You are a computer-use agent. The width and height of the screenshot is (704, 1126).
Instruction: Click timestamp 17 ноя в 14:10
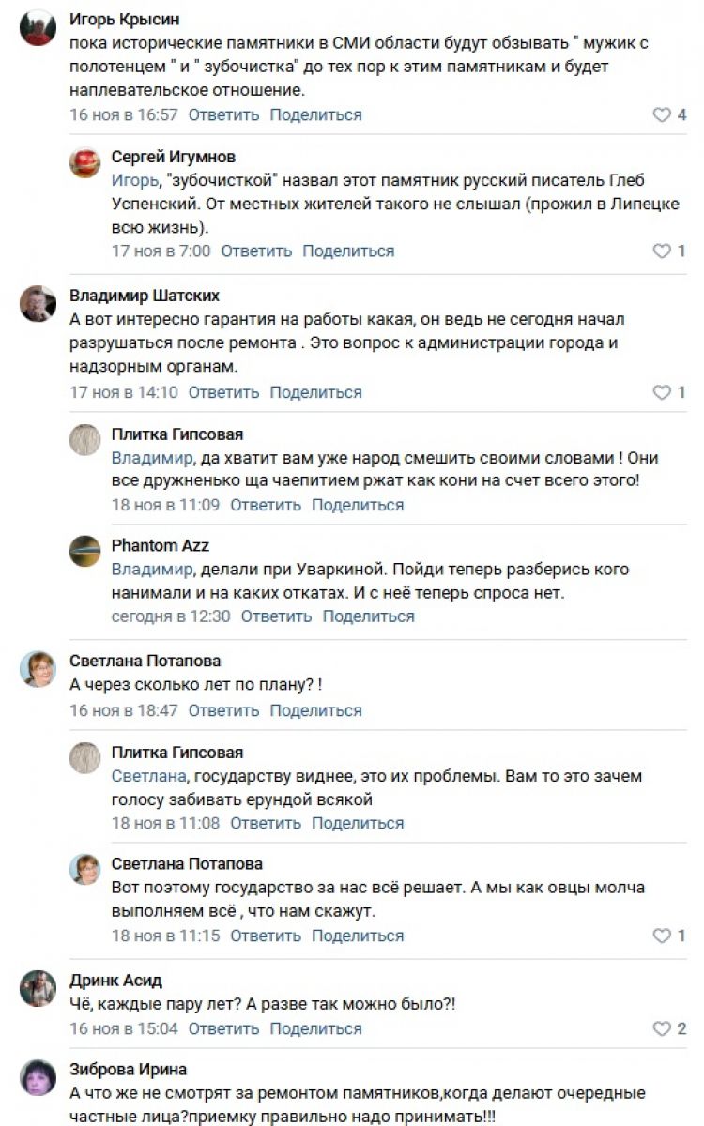[124, 392]
